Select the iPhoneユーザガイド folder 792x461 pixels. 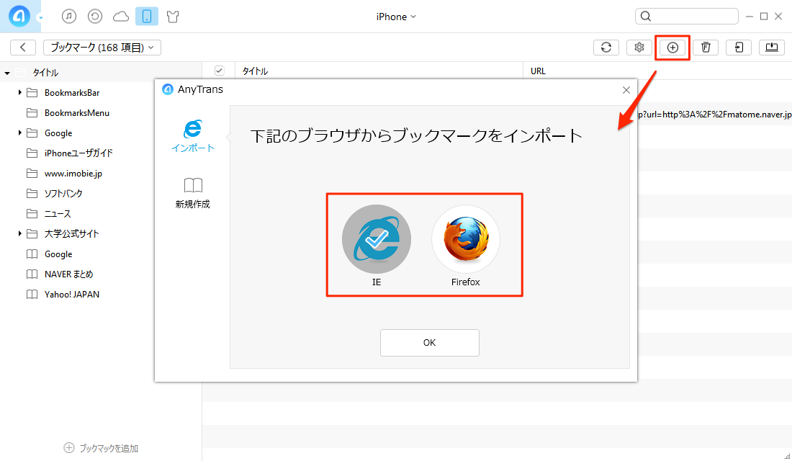click(78, 153)
